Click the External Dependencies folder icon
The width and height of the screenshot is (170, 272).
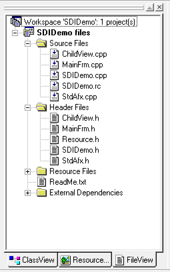click(42, 192)
